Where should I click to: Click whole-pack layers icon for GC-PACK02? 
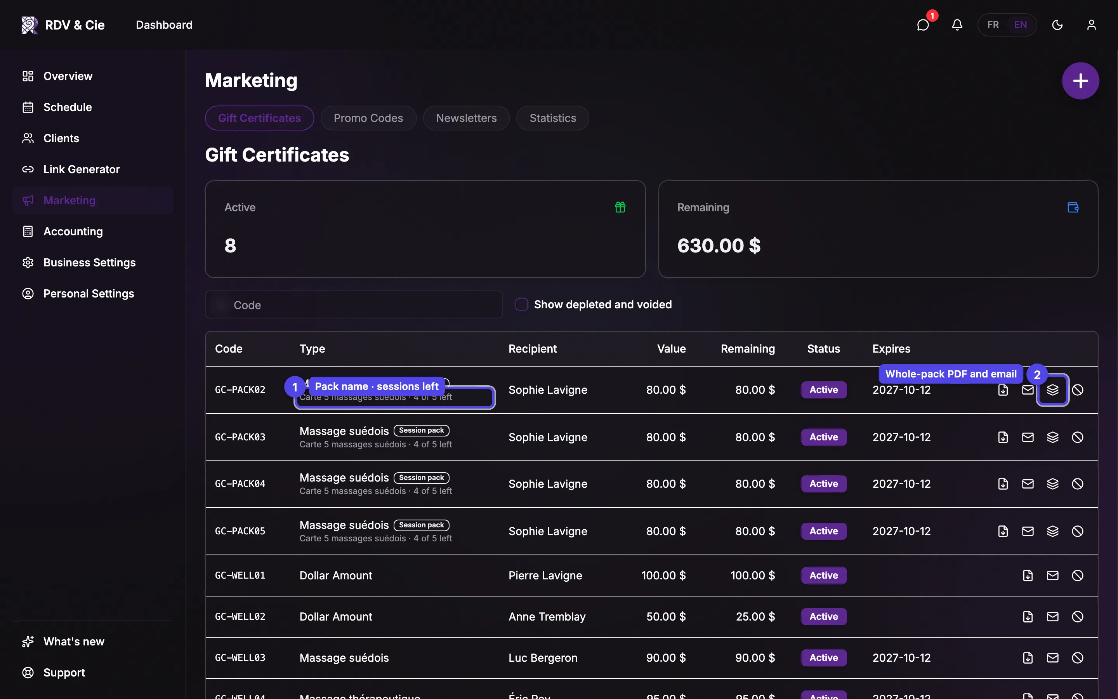click(x=1053, y=390)
